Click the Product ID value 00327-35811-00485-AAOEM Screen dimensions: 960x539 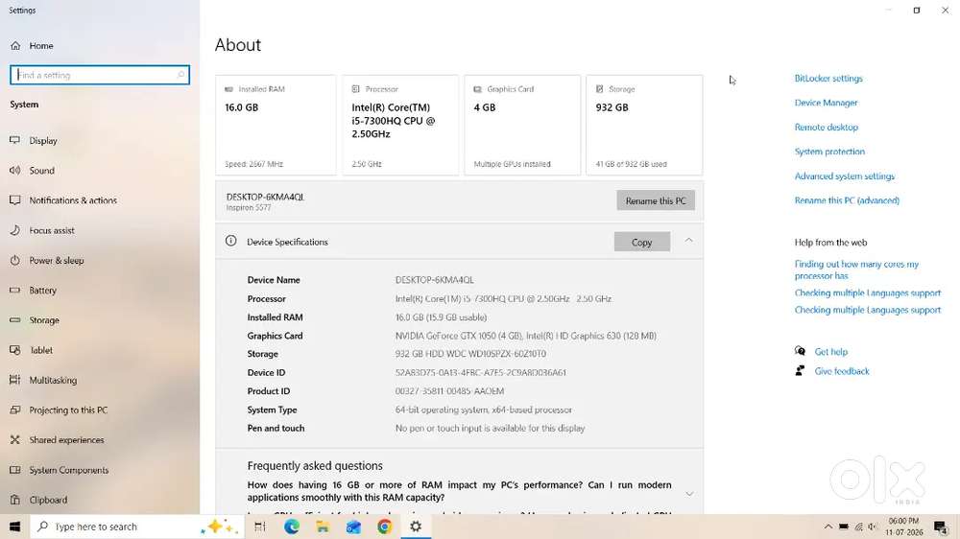449,391
